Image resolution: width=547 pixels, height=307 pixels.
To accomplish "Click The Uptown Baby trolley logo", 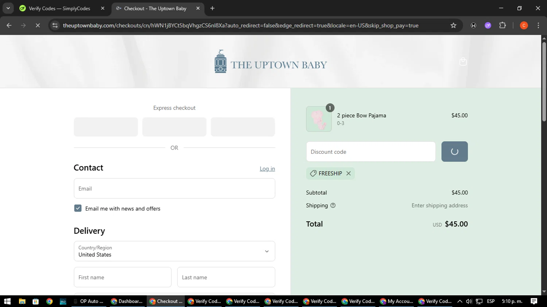I will click(x=271, y=62).
